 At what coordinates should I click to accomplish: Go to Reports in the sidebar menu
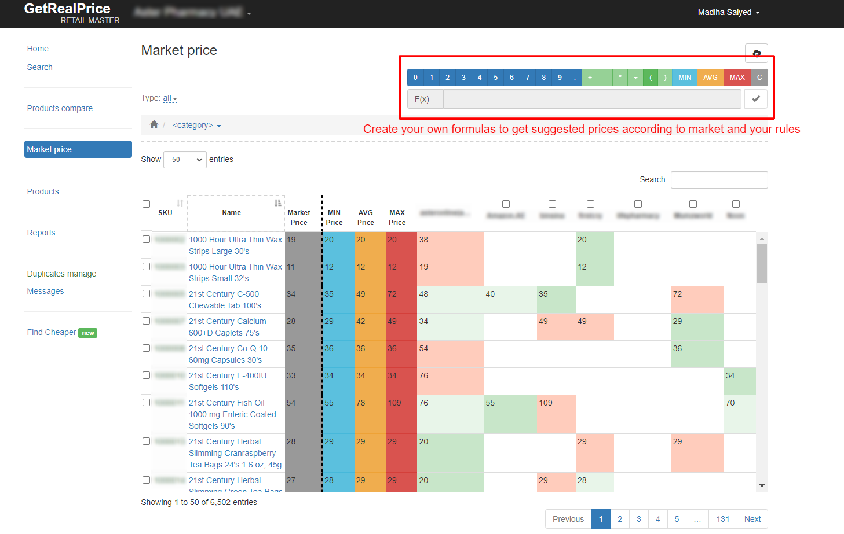click(41, 233)
